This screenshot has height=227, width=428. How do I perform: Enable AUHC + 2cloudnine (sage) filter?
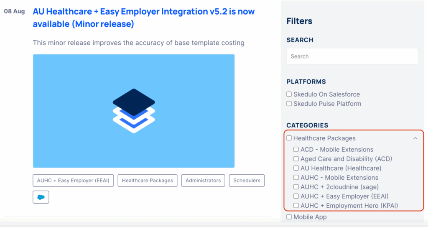point(296,187)
